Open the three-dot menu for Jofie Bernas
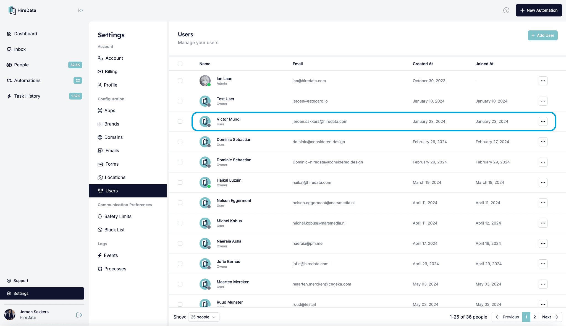 pos(543,264)
